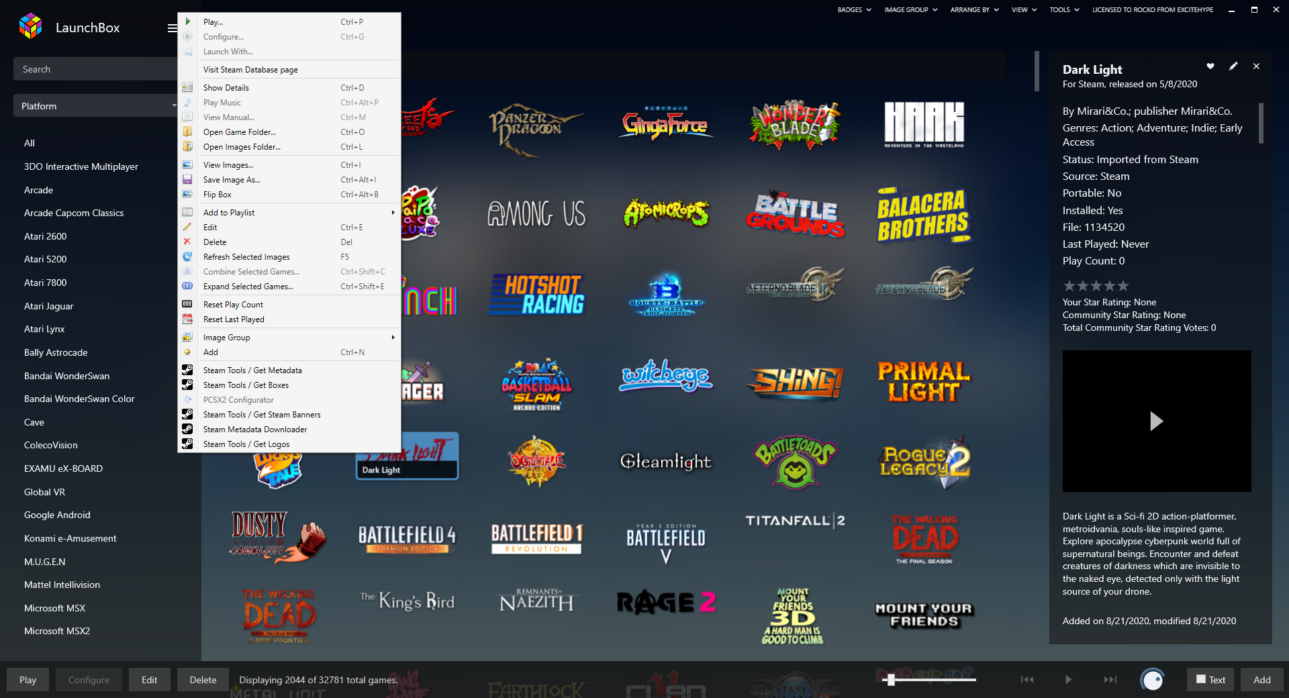Click the round volume knob icon
Image resolution: width=1289 pixels, height=698 pixels.
[1153, 680]
